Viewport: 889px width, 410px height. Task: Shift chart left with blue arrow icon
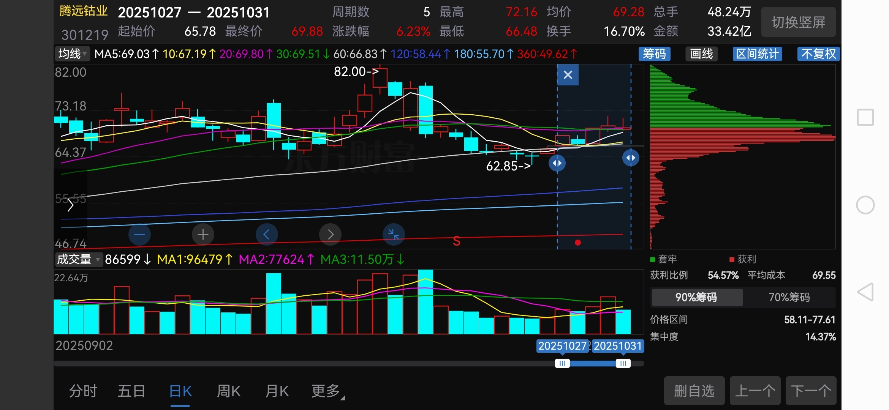[266, 234]
